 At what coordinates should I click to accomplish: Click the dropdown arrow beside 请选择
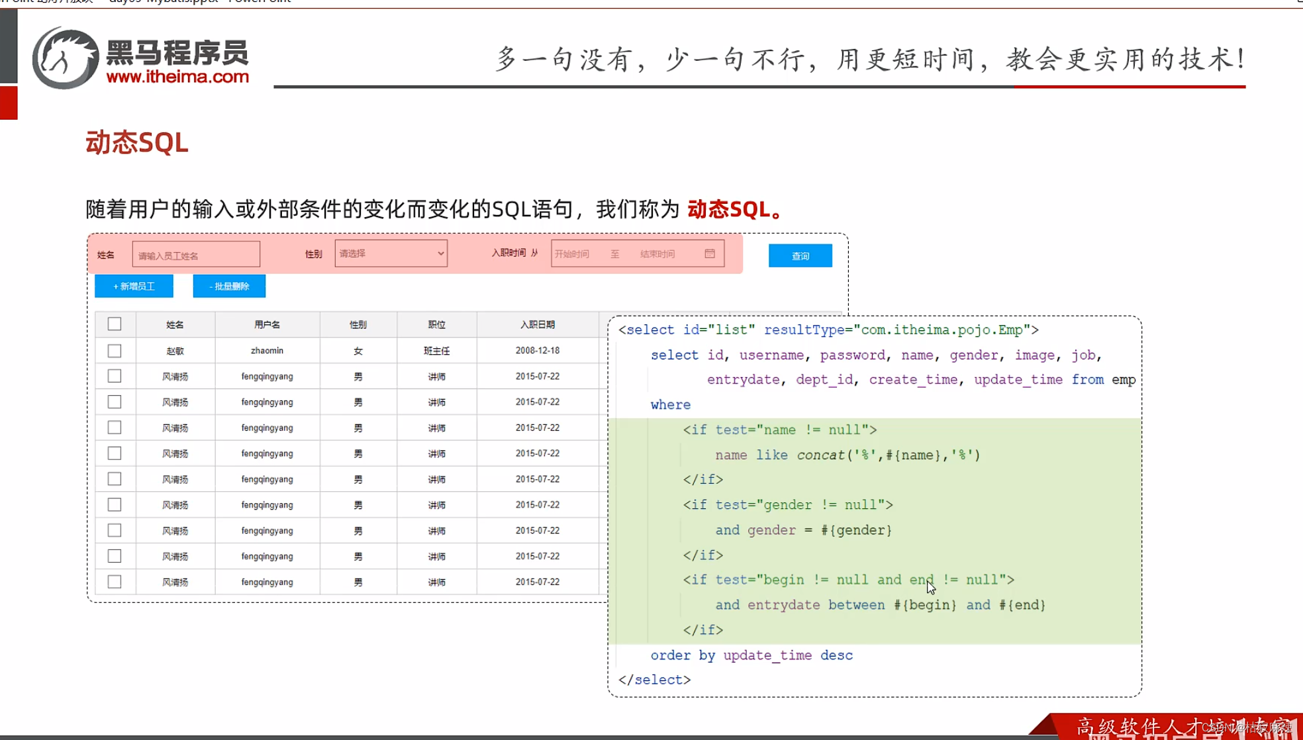[x=440, y=254]
